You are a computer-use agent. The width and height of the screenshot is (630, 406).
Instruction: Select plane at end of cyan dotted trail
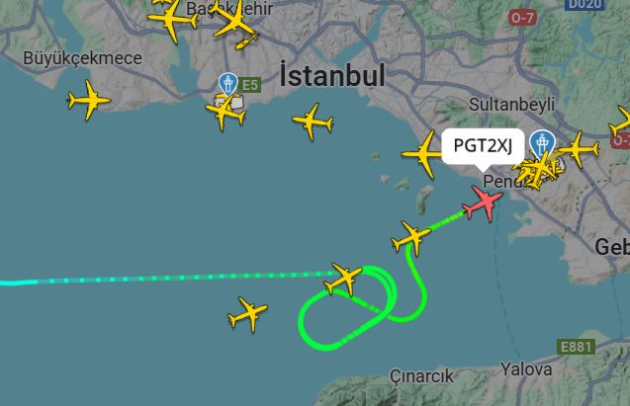(343, 280)
